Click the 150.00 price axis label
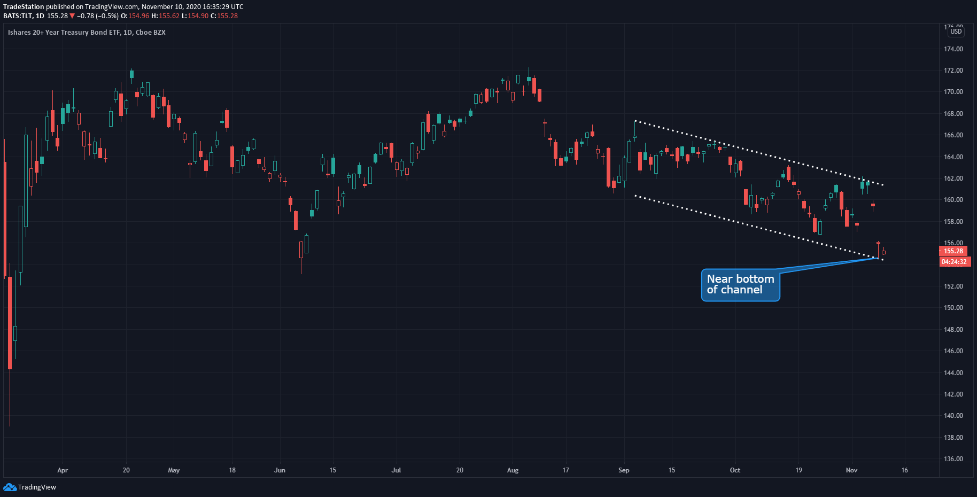The height and width of the screenshot is (497, 977). click(x=953, y=308)
